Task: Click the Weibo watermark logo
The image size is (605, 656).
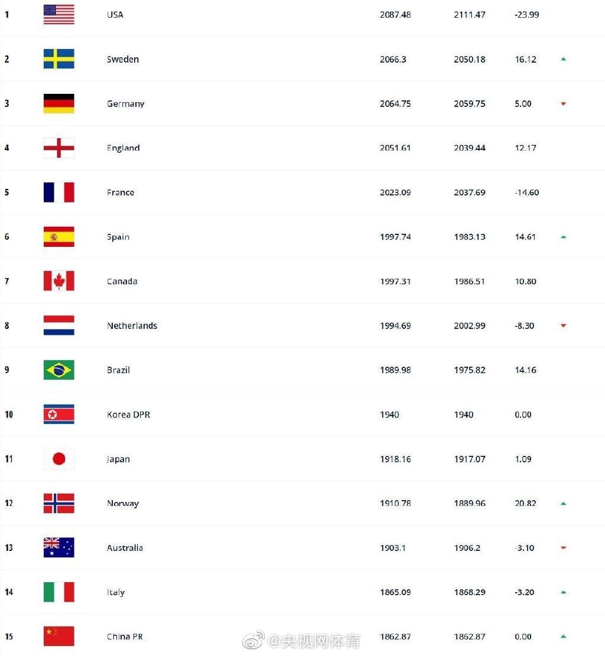Action: point(253,640)
